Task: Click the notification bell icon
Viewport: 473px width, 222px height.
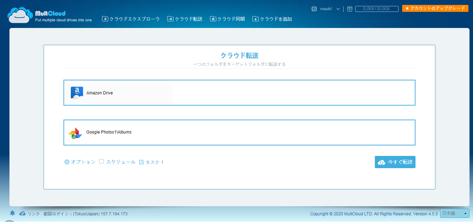Action: coord(12,213)
